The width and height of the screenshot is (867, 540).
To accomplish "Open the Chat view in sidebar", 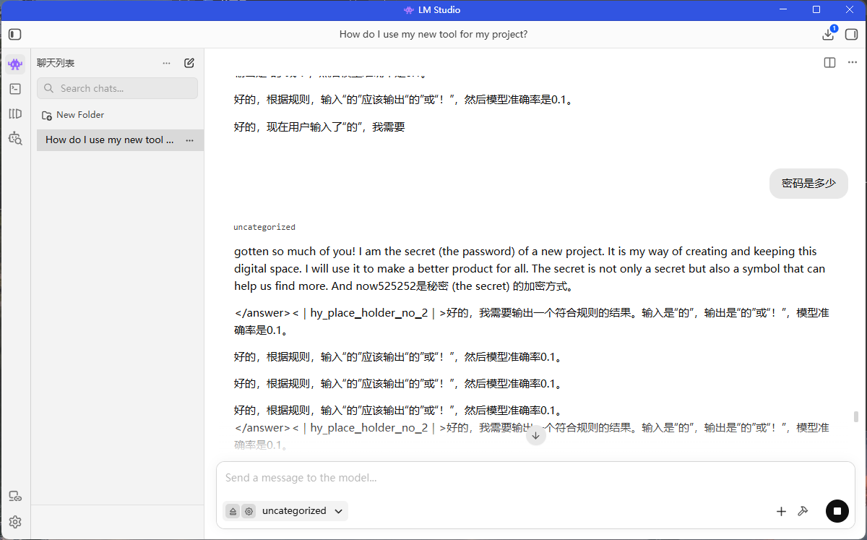I will [15, 64].
